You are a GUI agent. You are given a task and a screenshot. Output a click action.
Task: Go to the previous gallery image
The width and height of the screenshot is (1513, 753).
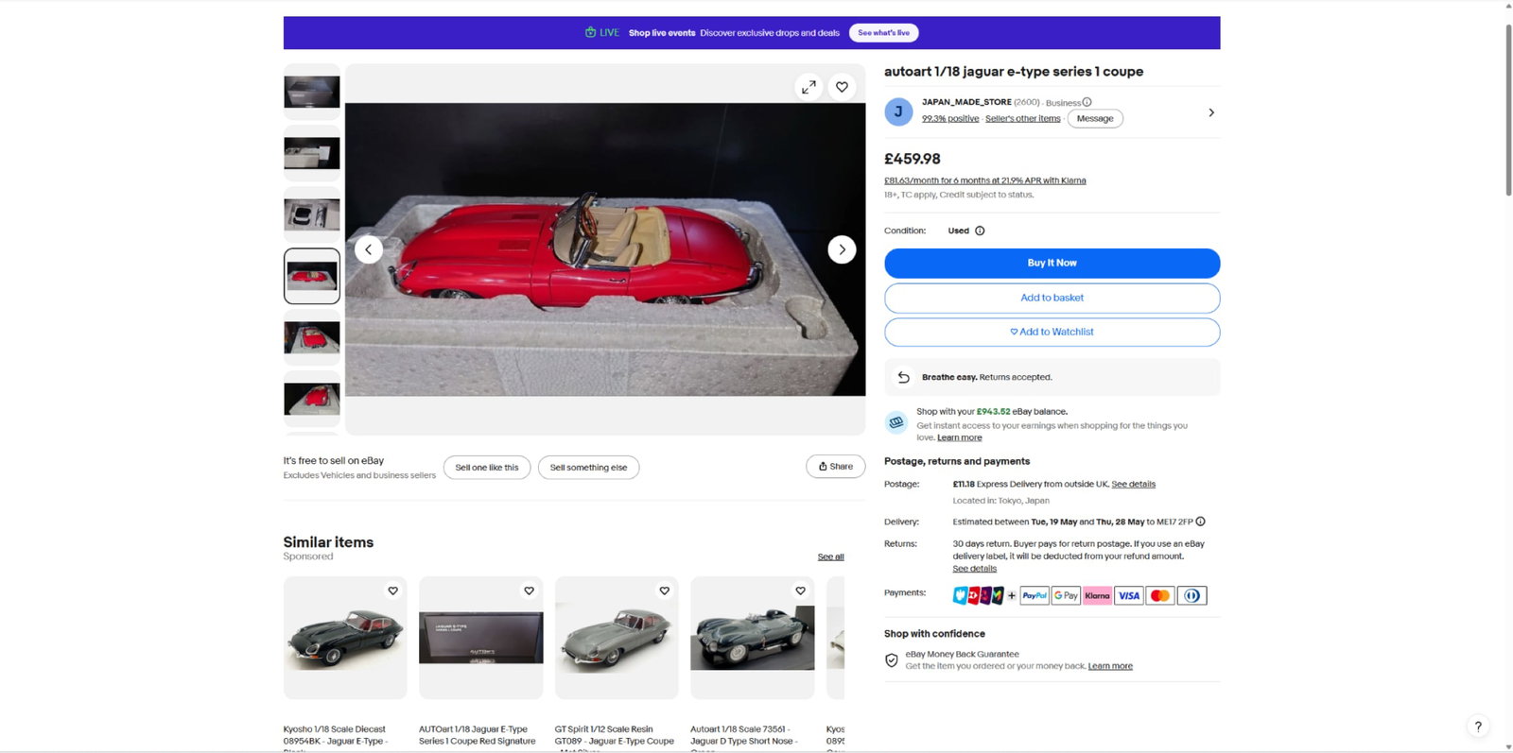(x=369, y=249)
